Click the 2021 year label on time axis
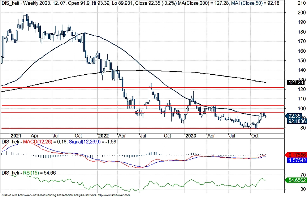Image resolution: width=307 pixels, height=197 pixels. click(x=16, y=136)
